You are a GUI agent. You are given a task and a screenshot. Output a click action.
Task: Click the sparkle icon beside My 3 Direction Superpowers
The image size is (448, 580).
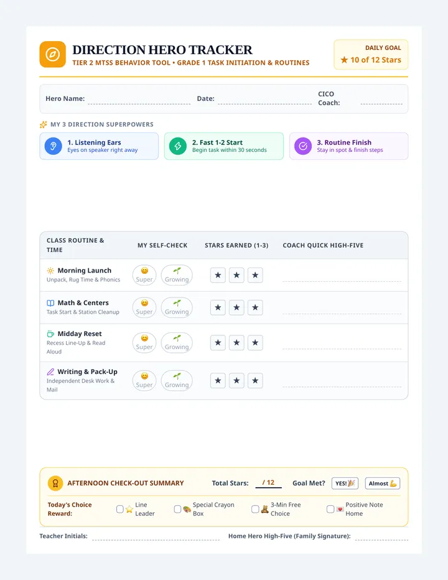[x=44, y=124]
